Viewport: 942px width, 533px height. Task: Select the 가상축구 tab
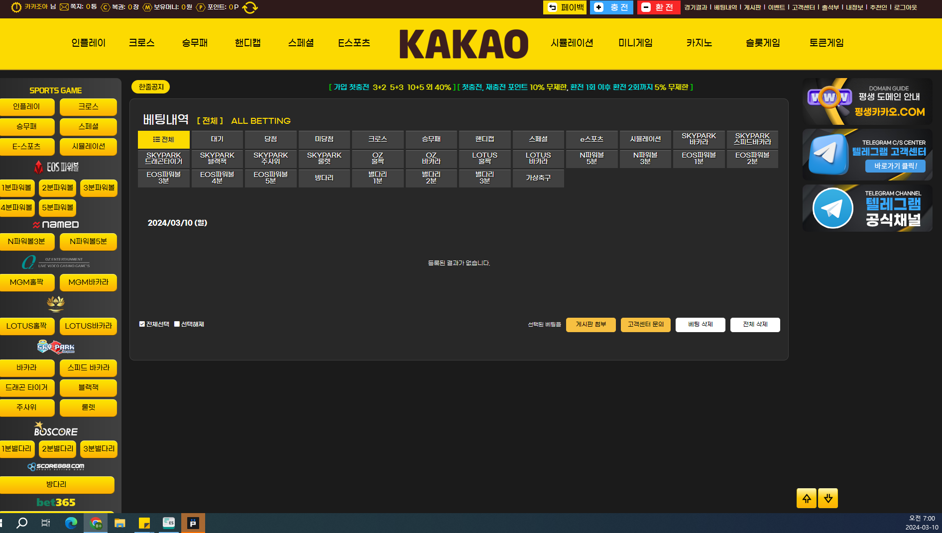click(538, 178)
